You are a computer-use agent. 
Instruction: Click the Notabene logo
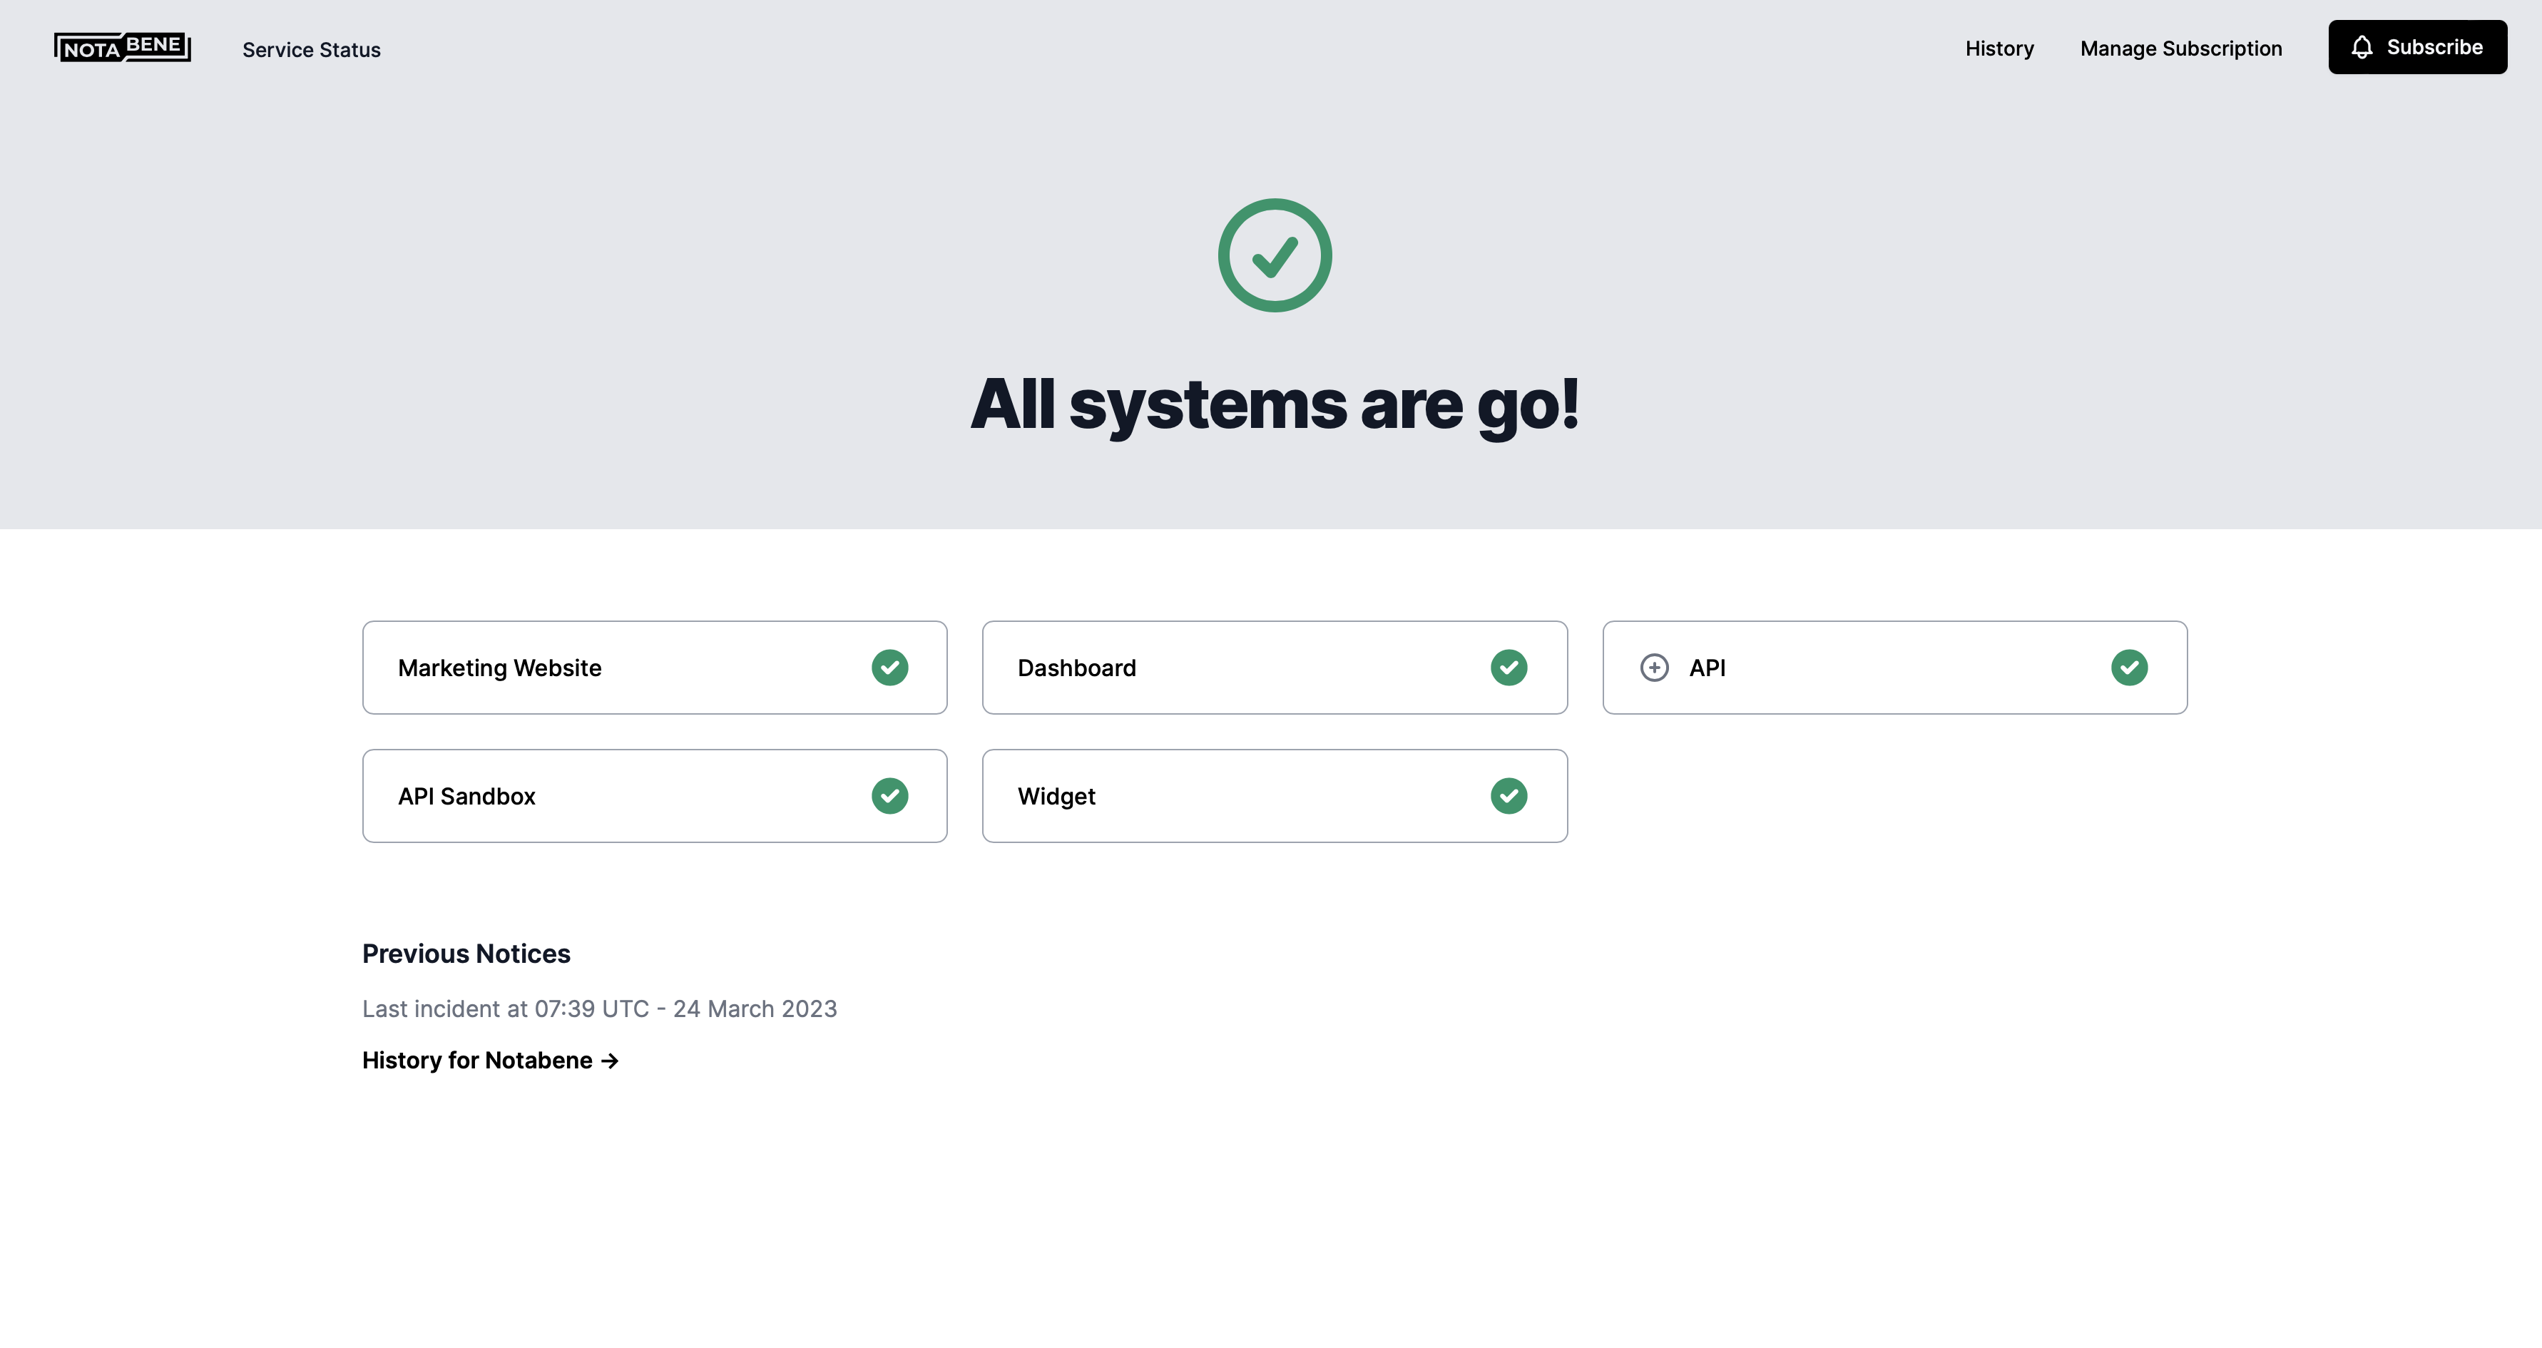click(x=123, y=46)
